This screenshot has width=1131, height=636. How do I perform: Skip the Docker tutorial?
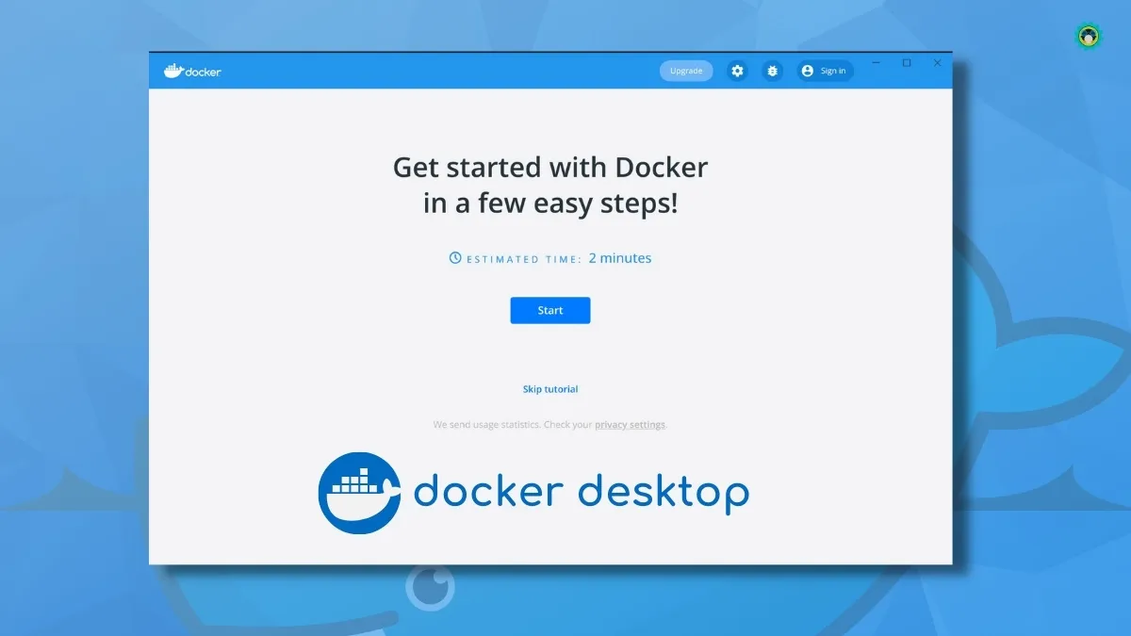(x=549, y=388)
